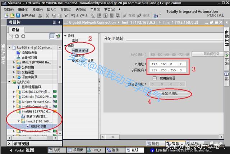The image size is (230, 154).
Task: Click the Go offline plug icon
Action: tap(139, 15)
